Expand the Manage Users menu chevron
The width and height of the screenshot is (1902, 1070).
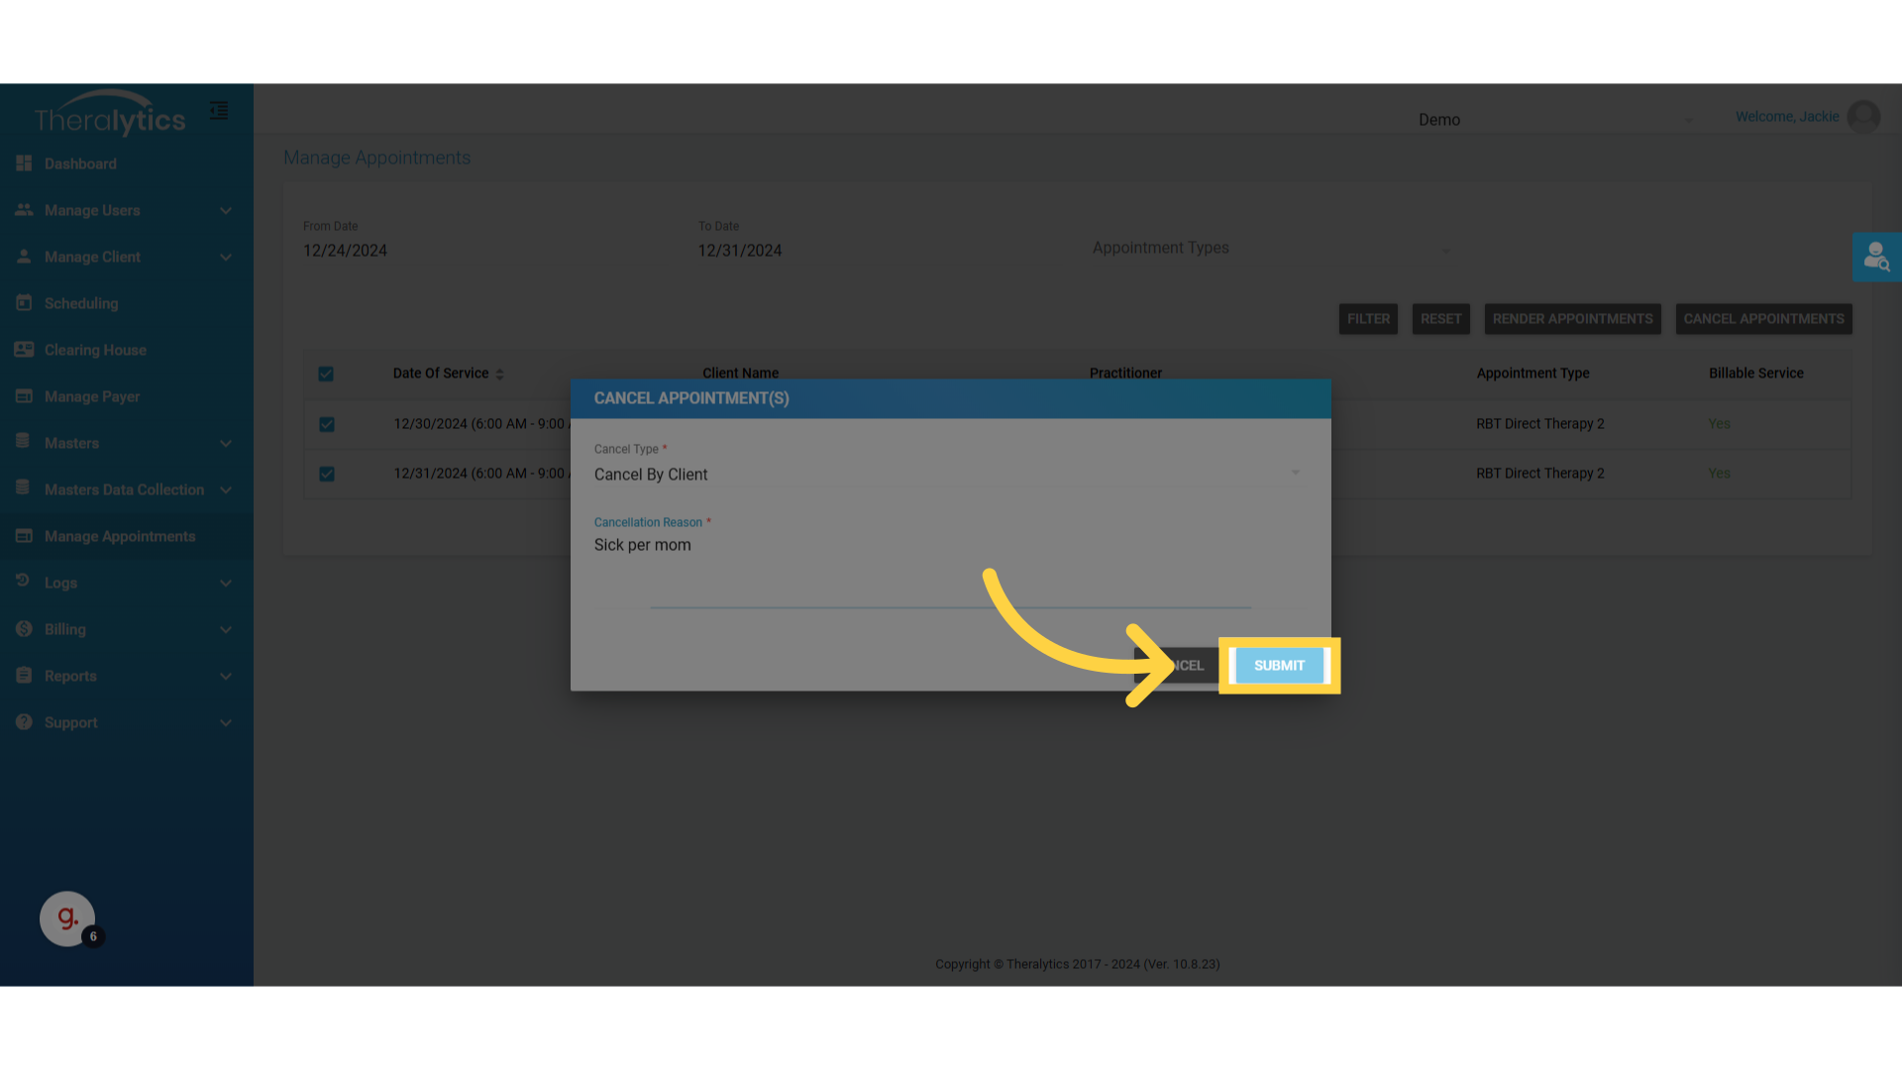pyautogui.click(x=226, y=211)
